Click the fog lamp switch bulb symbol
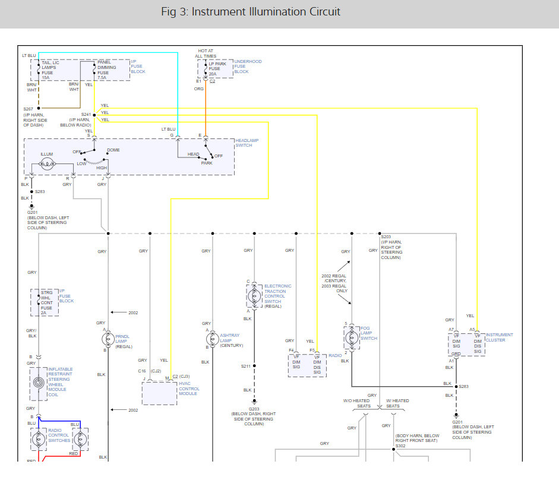559x480 pixels. (352, 337)
